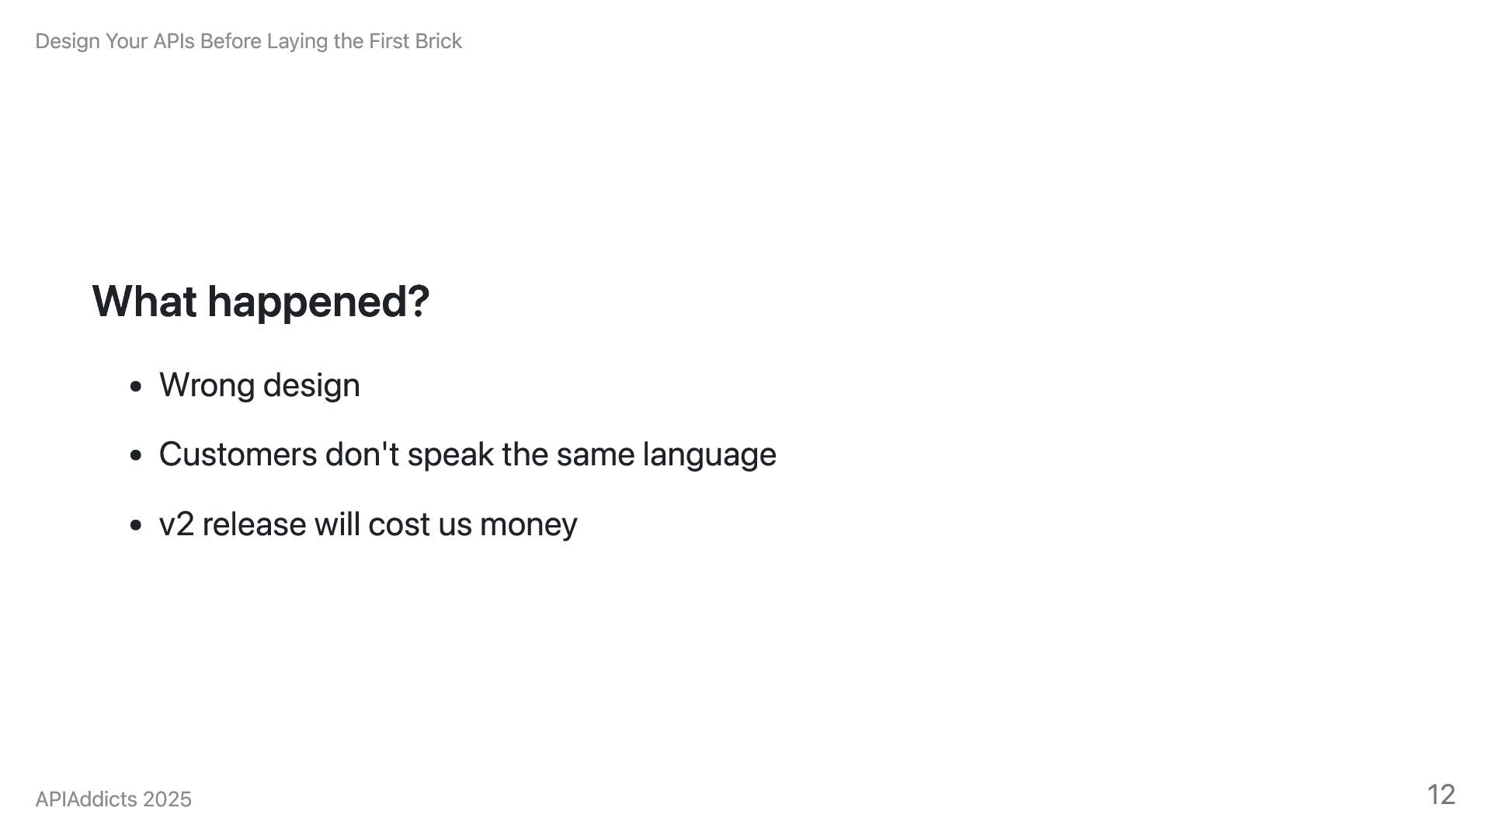Click the 'APIAddicts 2025' footer text

click(113, 799)
